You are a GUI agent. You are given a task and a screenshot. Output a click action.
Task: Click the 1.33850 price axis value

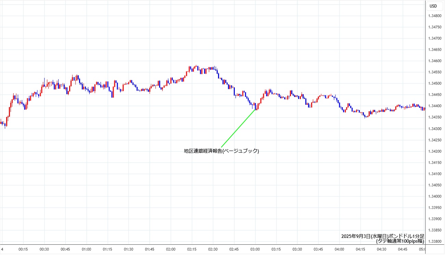tap(434, 230)
